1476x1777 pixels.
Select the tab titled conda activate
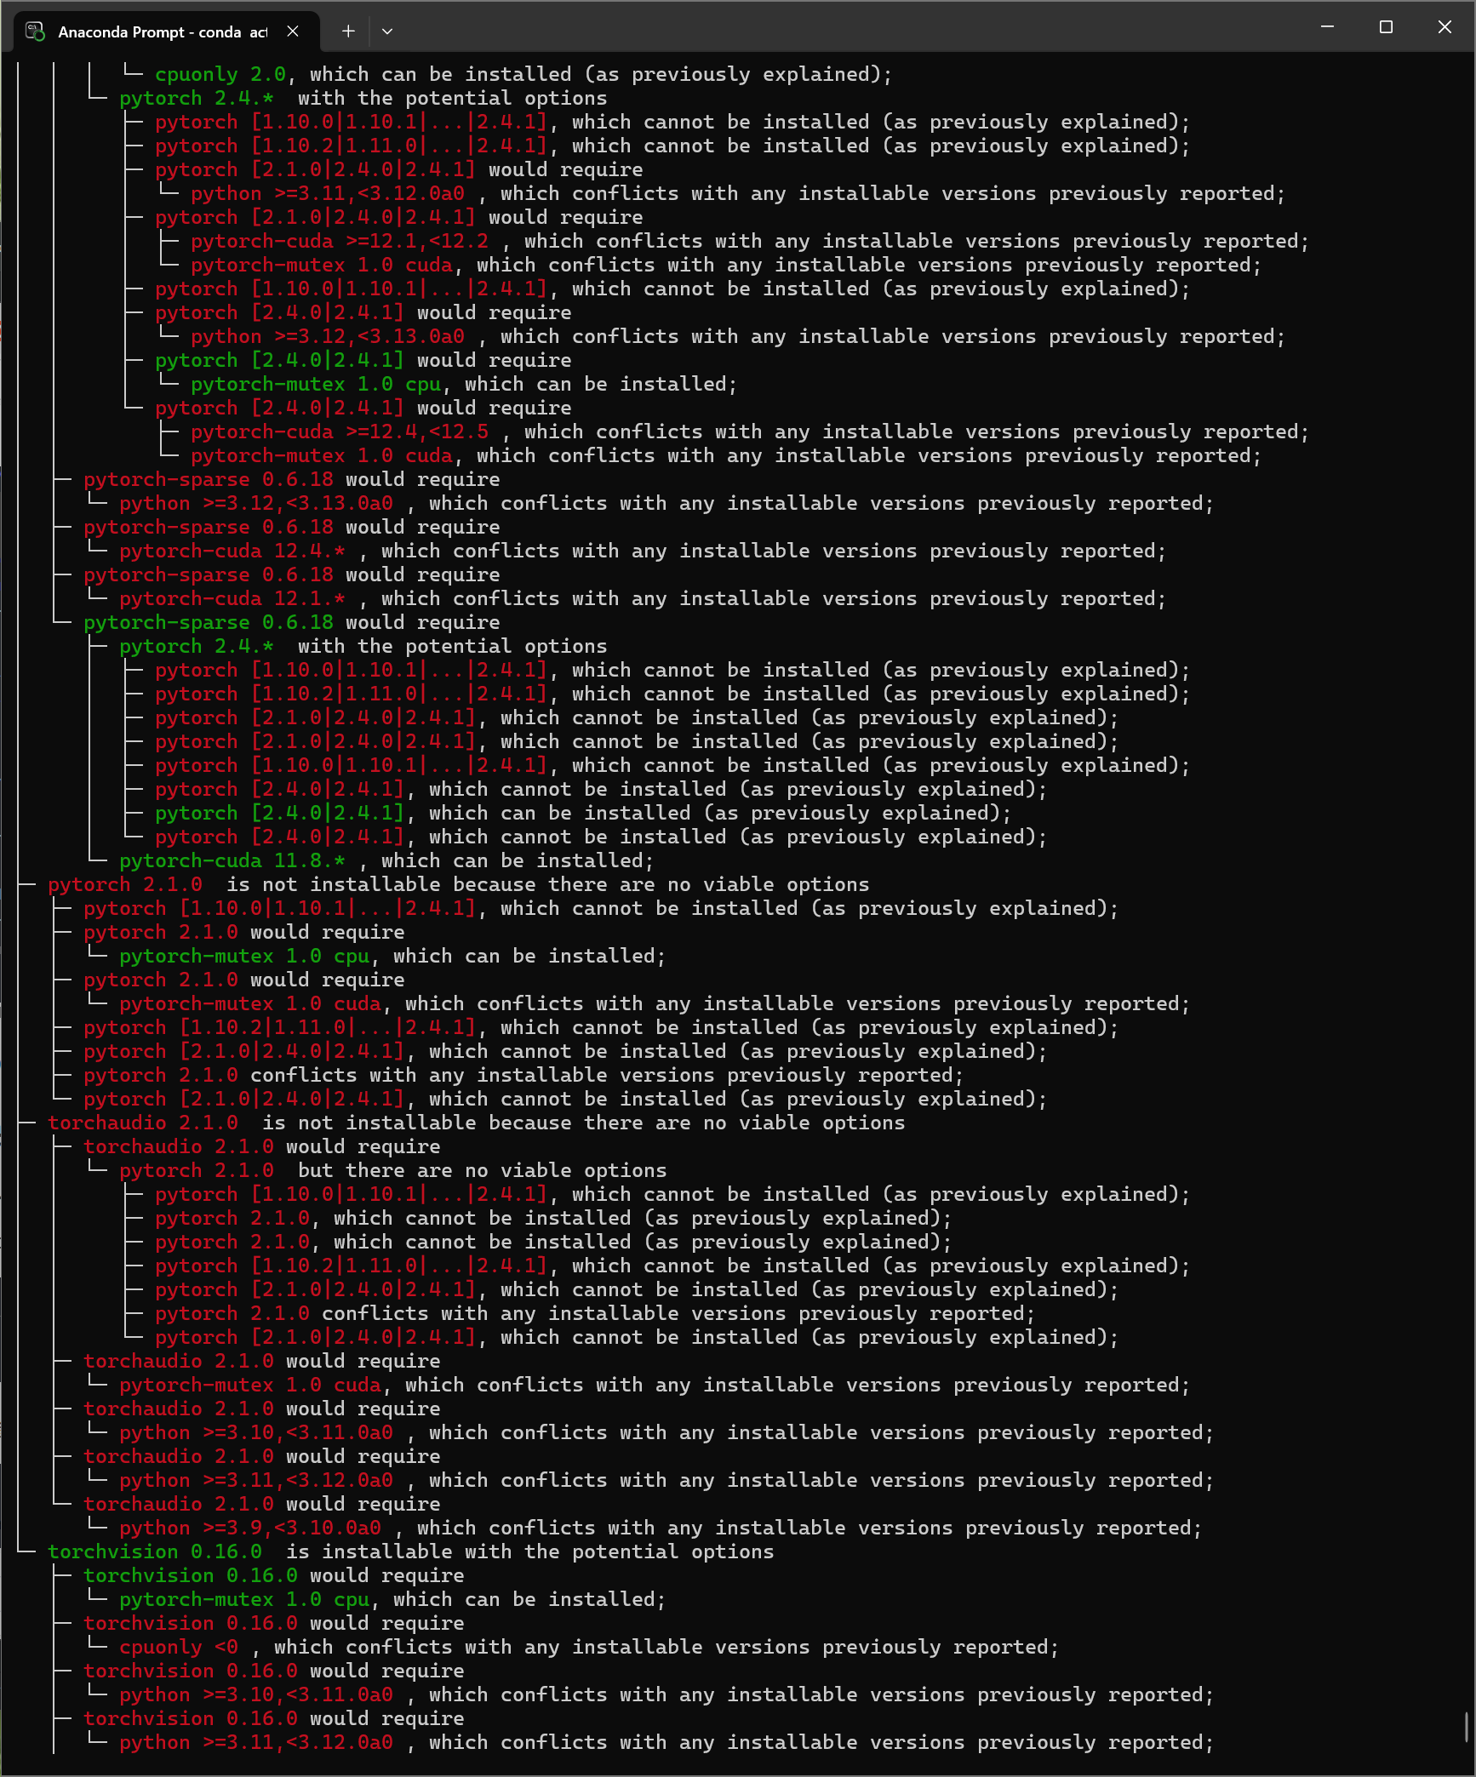pos(162,31)
